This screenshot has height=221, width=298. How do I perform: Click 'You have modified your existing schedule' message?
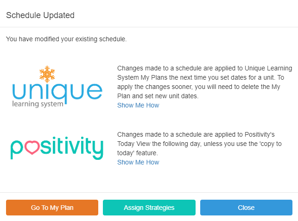click(x=66, y=39)
